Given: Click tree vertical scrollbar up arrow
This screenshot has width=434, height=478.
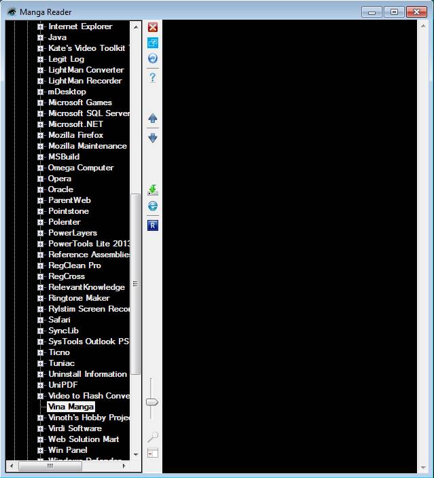Looking at the screenshot, I should (136, 27).
